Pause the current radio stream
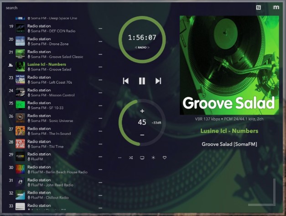Viewport: 286px width, 216px height. 142,81
